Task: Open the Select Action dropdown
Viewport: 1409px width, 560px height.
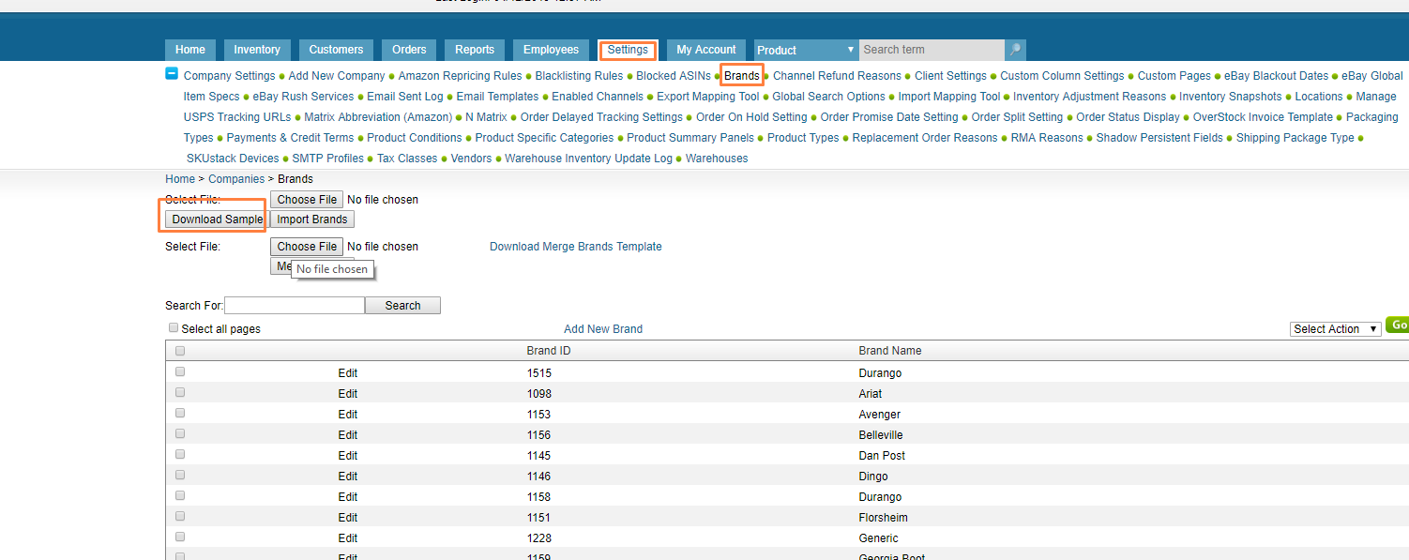Action: [x=1335, y=328]
